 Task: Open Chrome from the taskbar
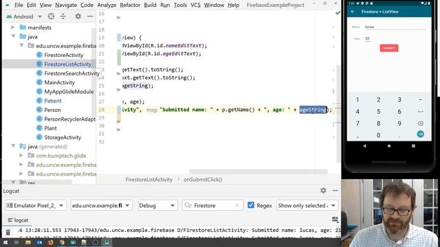62,242
